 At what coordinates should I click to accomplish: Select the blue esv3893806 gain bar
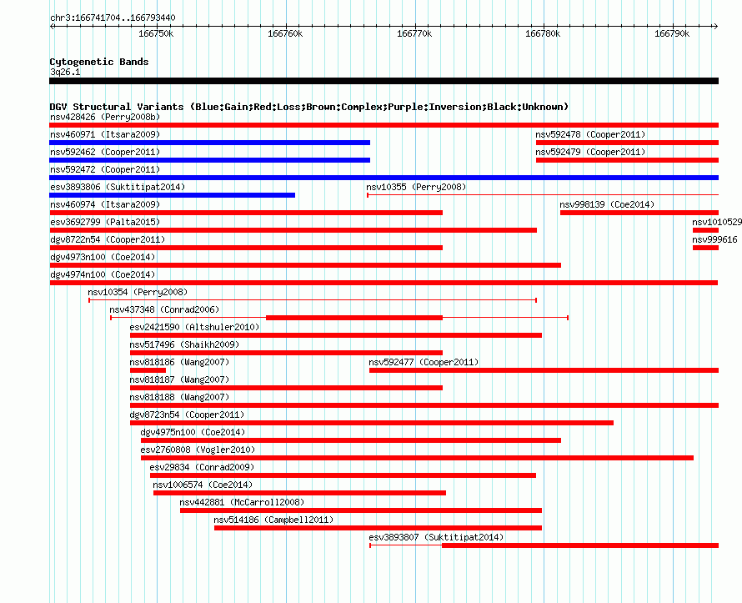[173, 195]
